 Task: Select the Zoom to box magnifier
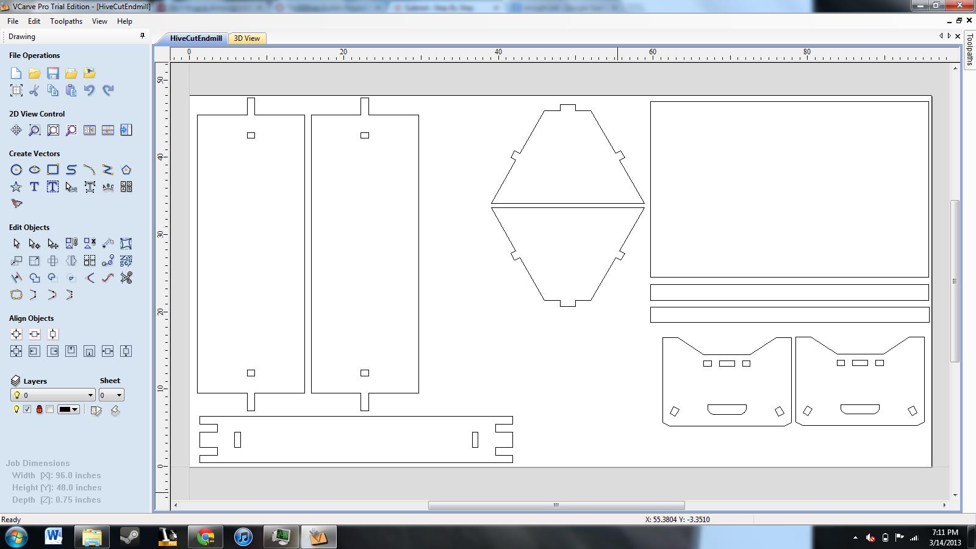[x=35, y=130]
